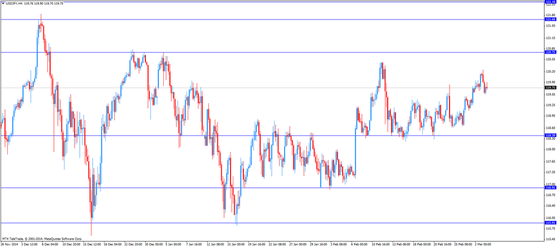Image resolution: width=557 pixels, height=247 pixels.
Task: Click the 120.20 price scale value
Action: [x=550, y=71]
